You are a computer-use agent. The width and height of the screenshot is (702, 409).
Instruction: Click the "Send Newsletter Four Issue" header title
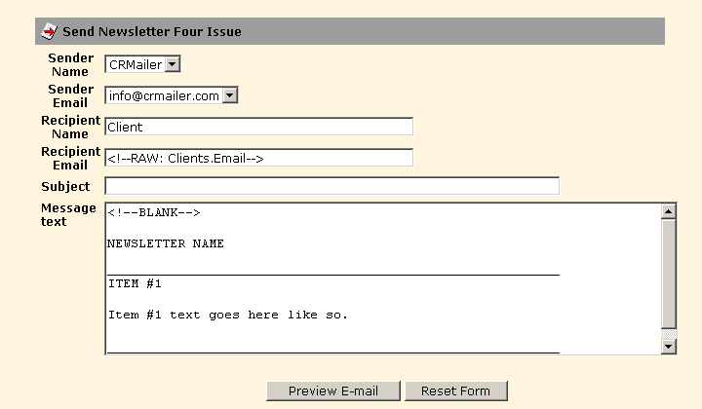tap(151, 32)
